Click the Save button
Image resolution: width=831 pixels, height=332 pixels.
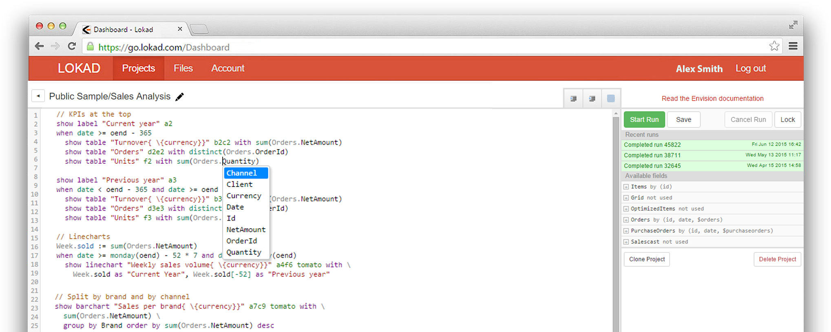pyautogui.click(x=683, y=119)
